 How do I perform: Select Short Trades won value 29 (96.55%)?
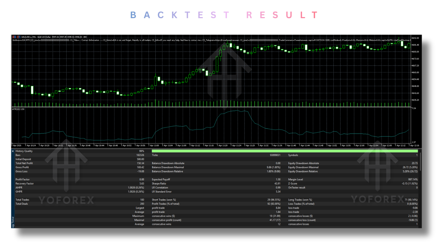273,200
